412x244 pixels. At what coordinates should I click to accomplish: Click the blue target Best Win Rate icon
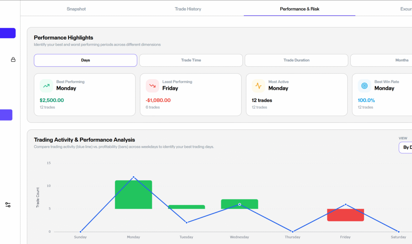(364, 85)
